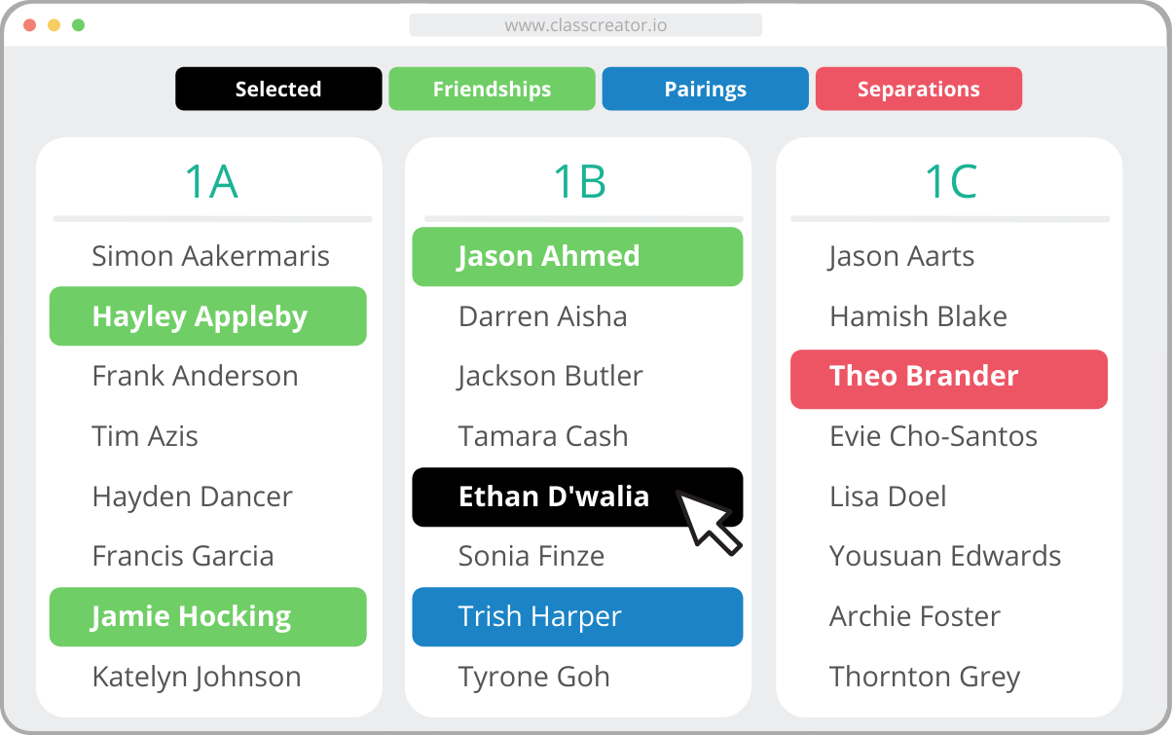The width and height of the screenshot is (1172, 735).
Task: Select the red Separations button
Action: point(919,89)
